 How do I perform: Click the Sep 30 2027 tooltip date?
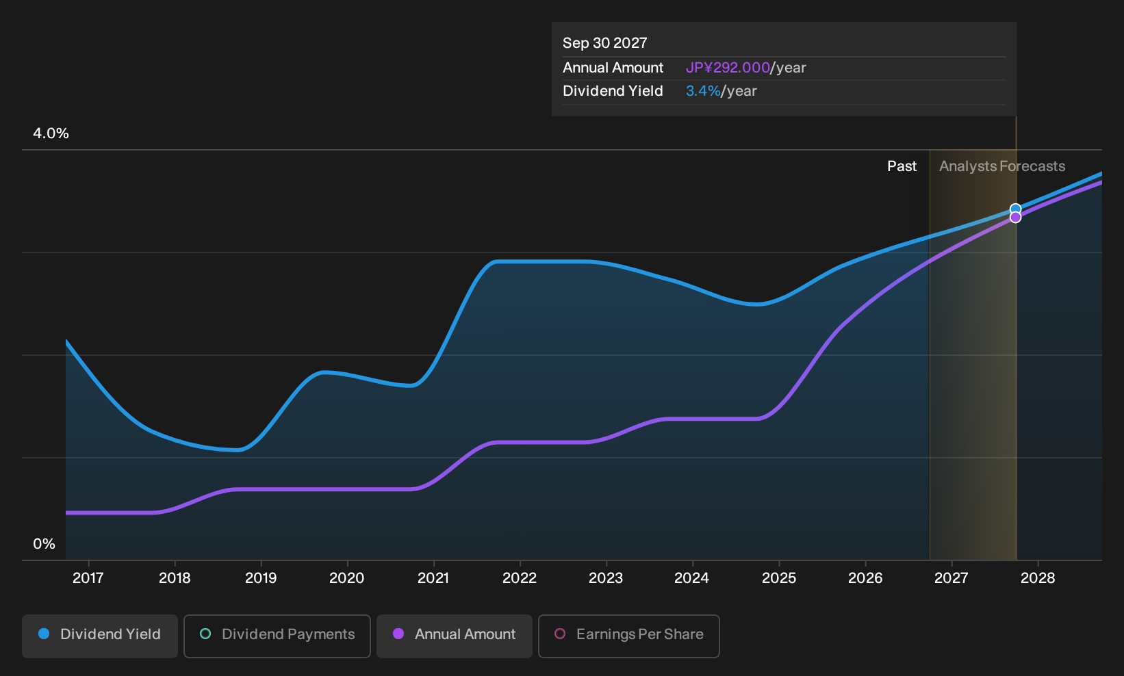pyautogui.click(x=604, y=43)
